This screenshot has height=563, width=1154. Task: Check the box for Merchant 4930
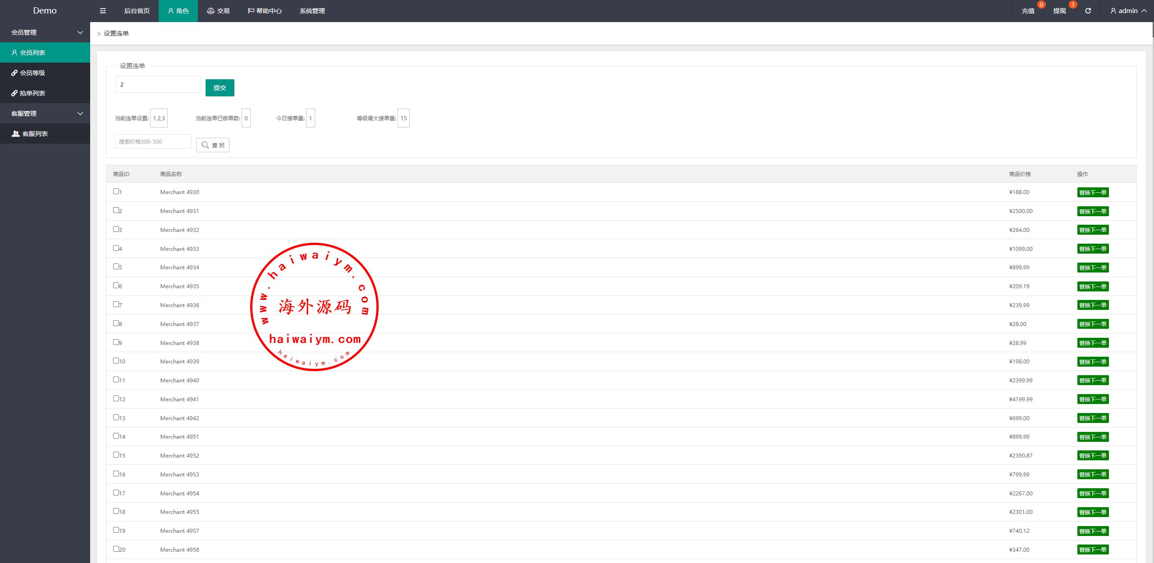(x=116, y=191)
